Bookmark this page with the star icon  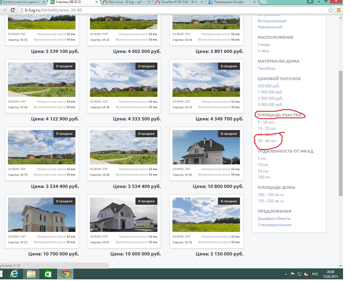330,10
